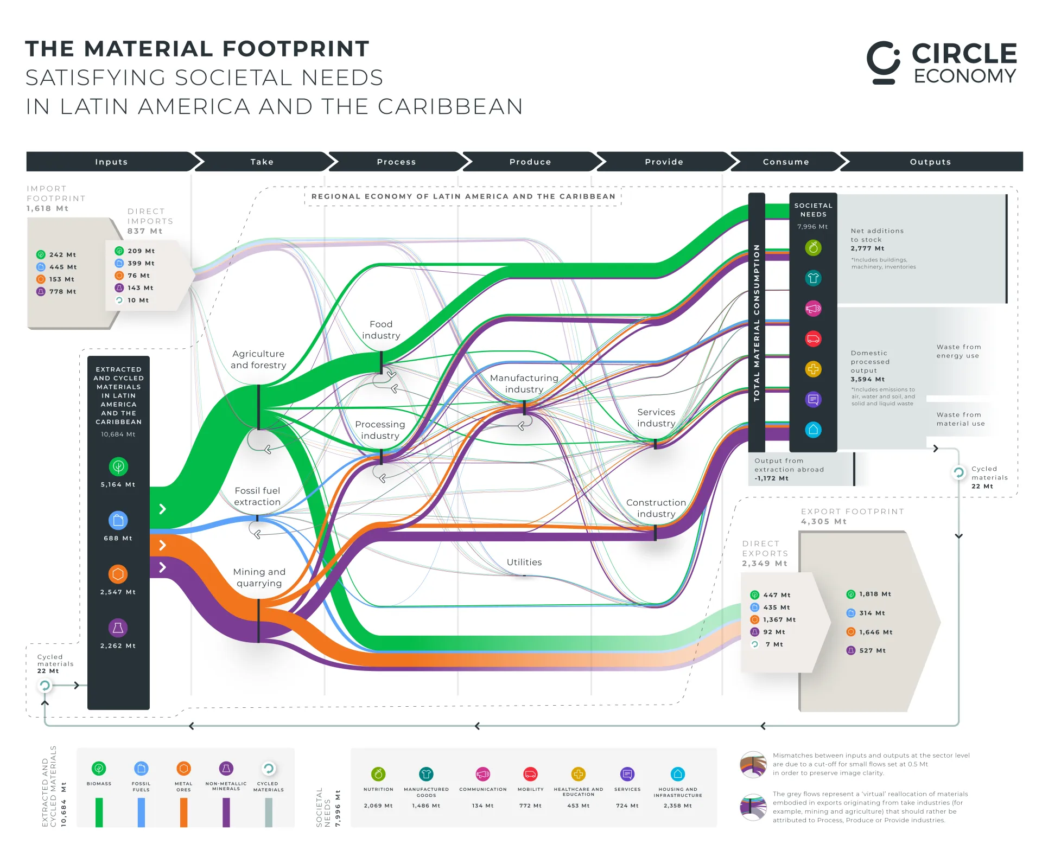Click the blue housing icon in Societal Needs
This screenshot has width=1042, height=857.
(813, 430)
